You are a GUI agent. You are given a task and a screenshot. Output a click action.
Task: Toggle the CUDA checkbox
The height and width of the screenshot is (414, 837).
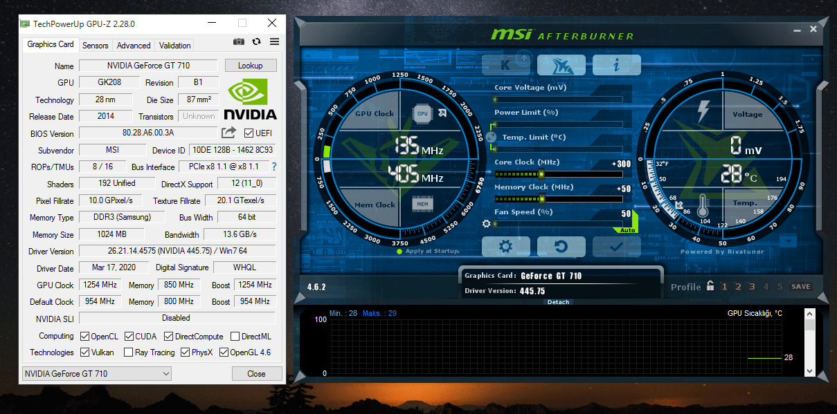(129, 337)
